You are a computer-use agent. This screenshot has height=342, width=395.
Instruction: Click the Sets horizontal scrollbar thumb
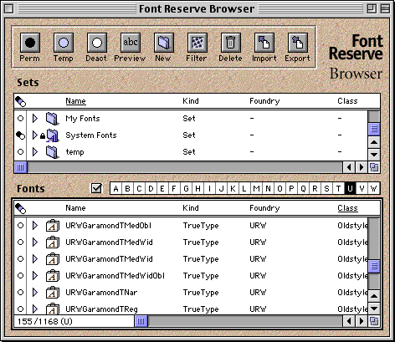tap(21, 167)
